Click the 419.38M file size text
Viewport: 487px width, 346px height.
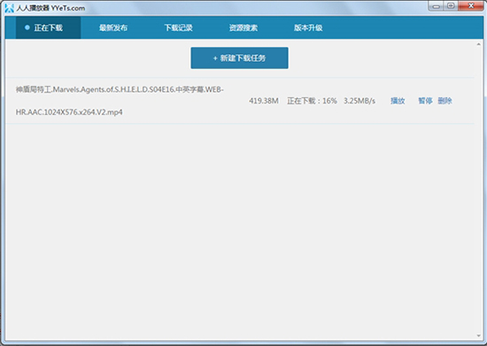pyautogui.click(x=263, y=101)
